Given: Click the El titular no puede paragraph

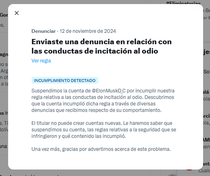Looking at the screenshot, I should (104, 130).
